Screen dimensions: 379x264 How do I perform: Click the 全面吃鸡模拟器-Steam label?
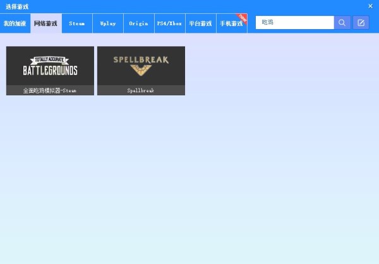[50, 90]
